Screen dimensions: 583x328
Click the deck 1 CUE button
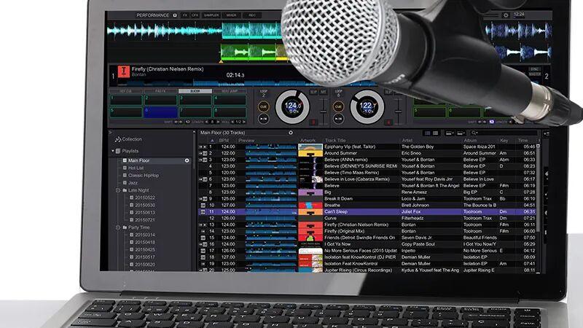(264, 106)
